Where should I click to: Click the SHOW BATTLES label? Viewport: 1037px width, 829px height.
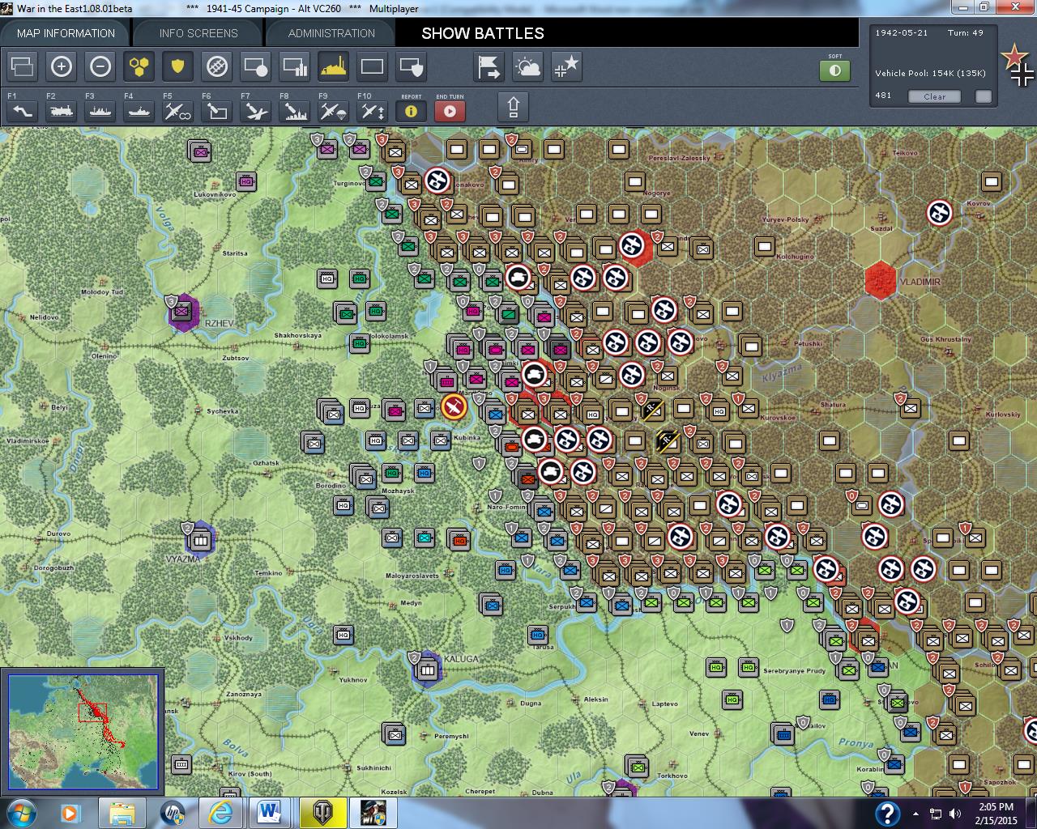pos(483,33)
